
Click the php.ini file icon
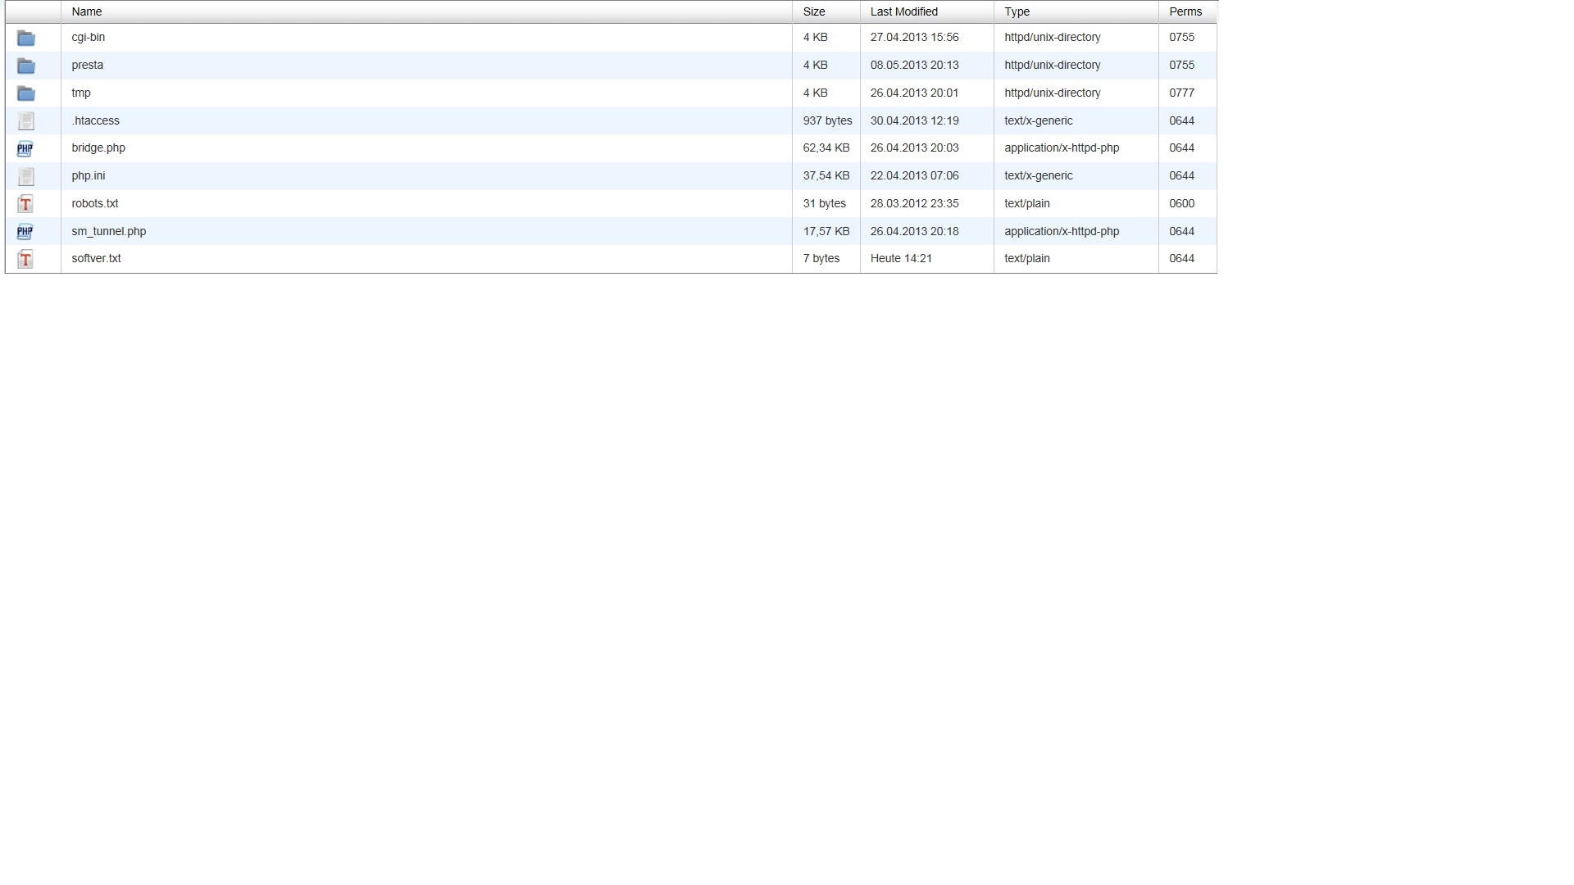pyautogui.click(x=26, y=176)
